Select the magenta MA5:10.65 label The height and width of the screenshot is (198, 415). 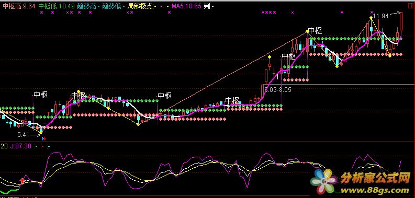186,6
